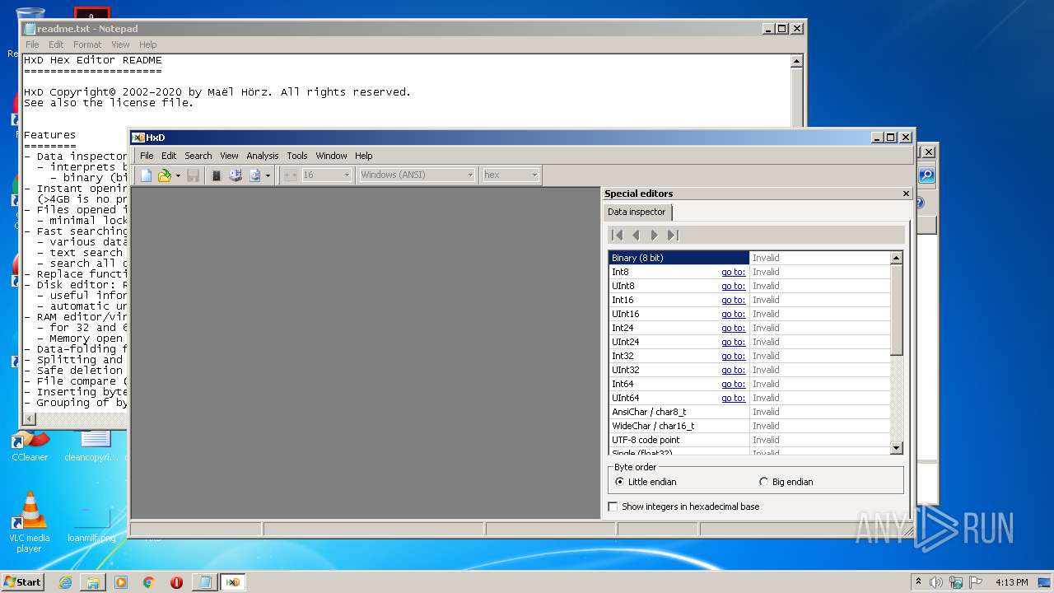Open Windows Media Player taskbar icon

[x=121, y=582]
